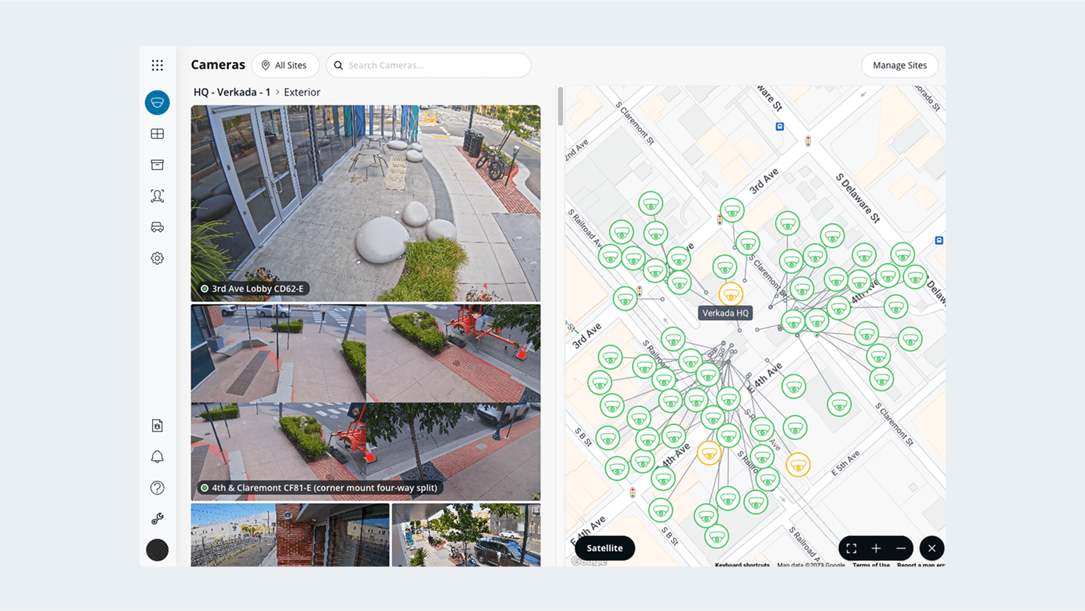Zoom in on the map with plus

tap(876, 548)
